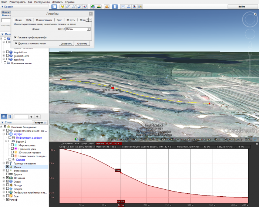The height and width of the screenshot is (207, 259).
Task: Check the azau.kmz checkbox
Action: [7, 59]
